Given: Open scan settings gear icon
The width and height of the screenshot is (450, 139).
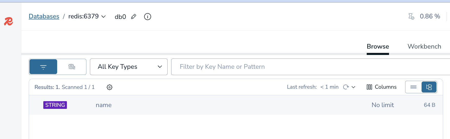Looking at the screenshot, I should click(109, 87).
